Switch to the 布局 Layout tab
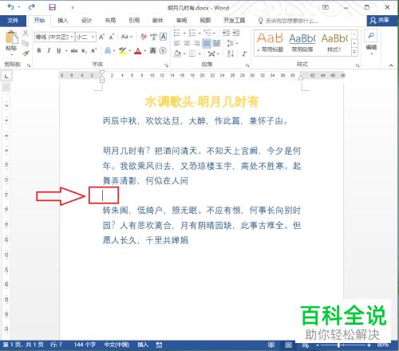 tap(110, 21)
